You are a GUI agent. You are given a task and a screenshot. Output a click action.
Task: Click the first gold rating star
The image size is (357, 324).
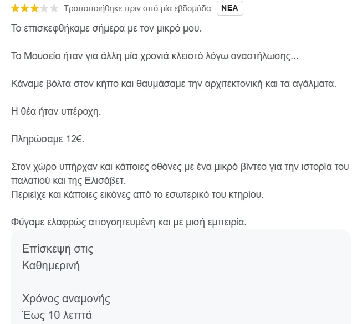click(x=15, y=8)
